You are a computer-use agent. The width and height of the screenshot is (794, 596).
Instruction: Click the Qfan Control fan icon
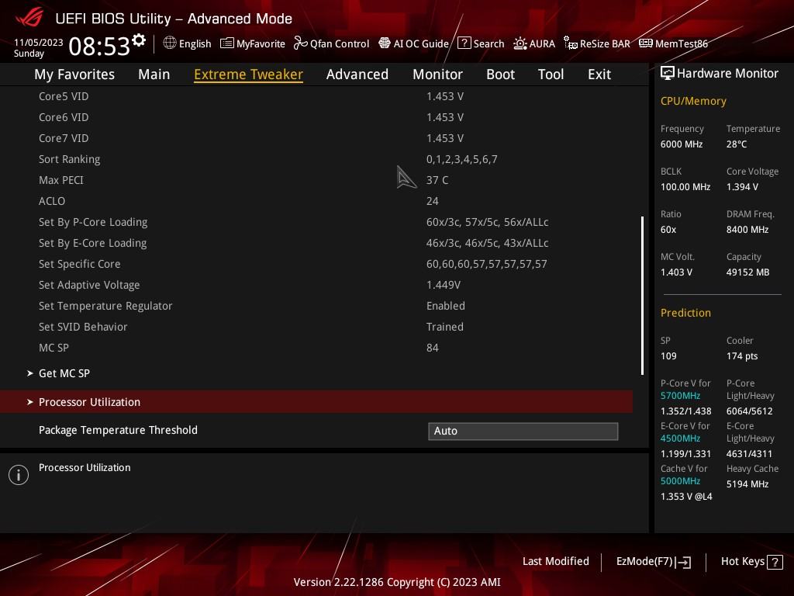pos(300,43)
